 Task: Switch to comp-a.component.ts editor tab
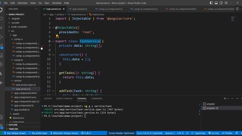[x=110, y=9]
